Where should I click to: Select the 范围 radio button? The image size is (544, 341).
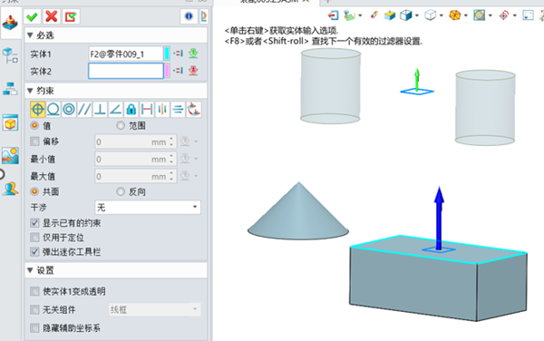point(121,125)
